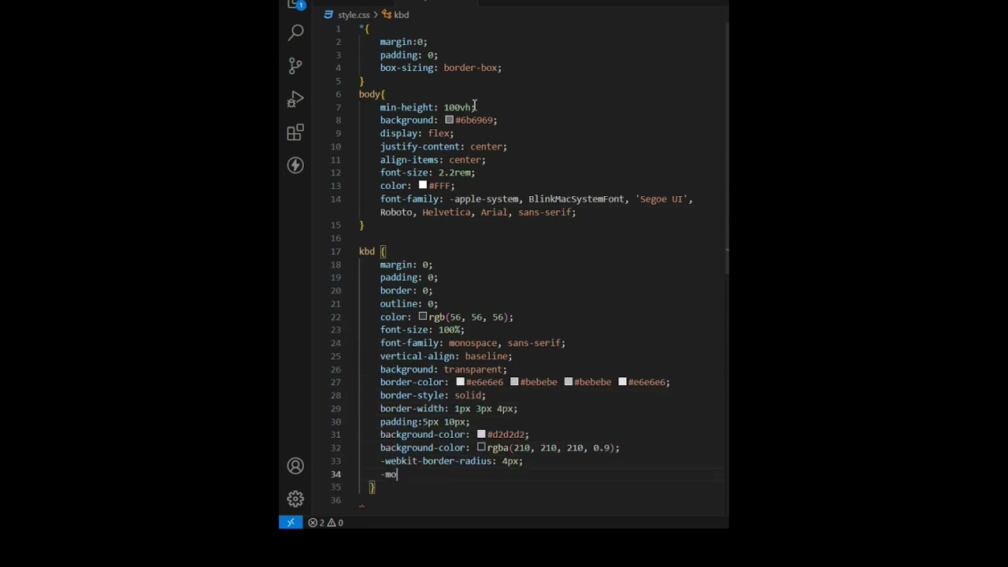Open the problems indicator showing 2 errors
Screen dimensions: 1008x567
coord(325,522)
